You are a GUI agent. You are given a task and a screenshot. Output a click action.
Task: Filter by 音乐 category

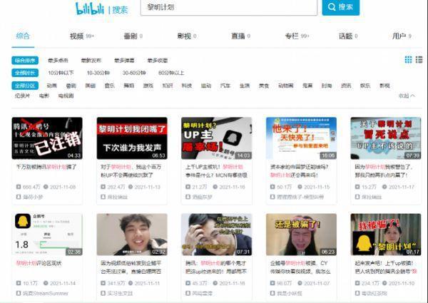pyautogui.click(x=109, y=86)
